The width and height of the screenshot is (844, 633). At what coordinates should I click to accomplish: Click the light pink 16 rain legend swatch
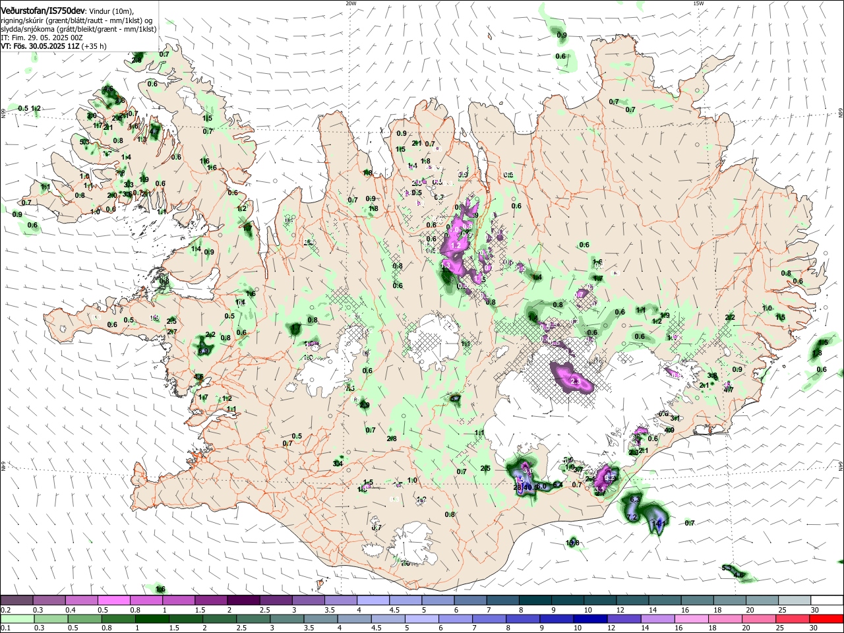click(690, 618)
